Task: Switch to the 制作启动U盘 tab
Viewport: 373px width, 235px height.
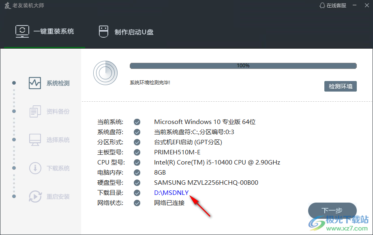Action: pos(126,32)
